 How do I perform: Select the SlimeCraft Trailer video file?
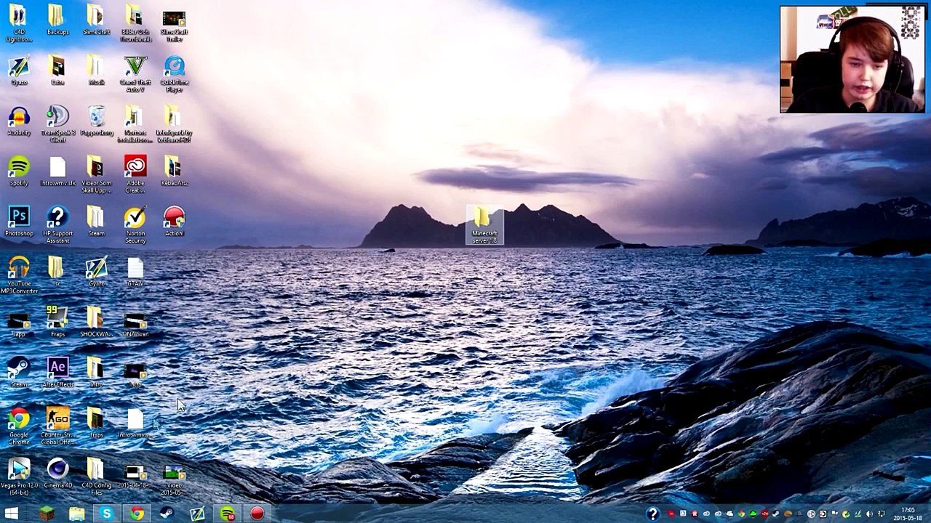pyautogui.click(x=174, y=24)
